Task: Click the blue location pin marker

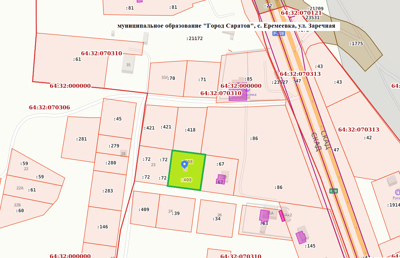Action: [x=184, y=164]
